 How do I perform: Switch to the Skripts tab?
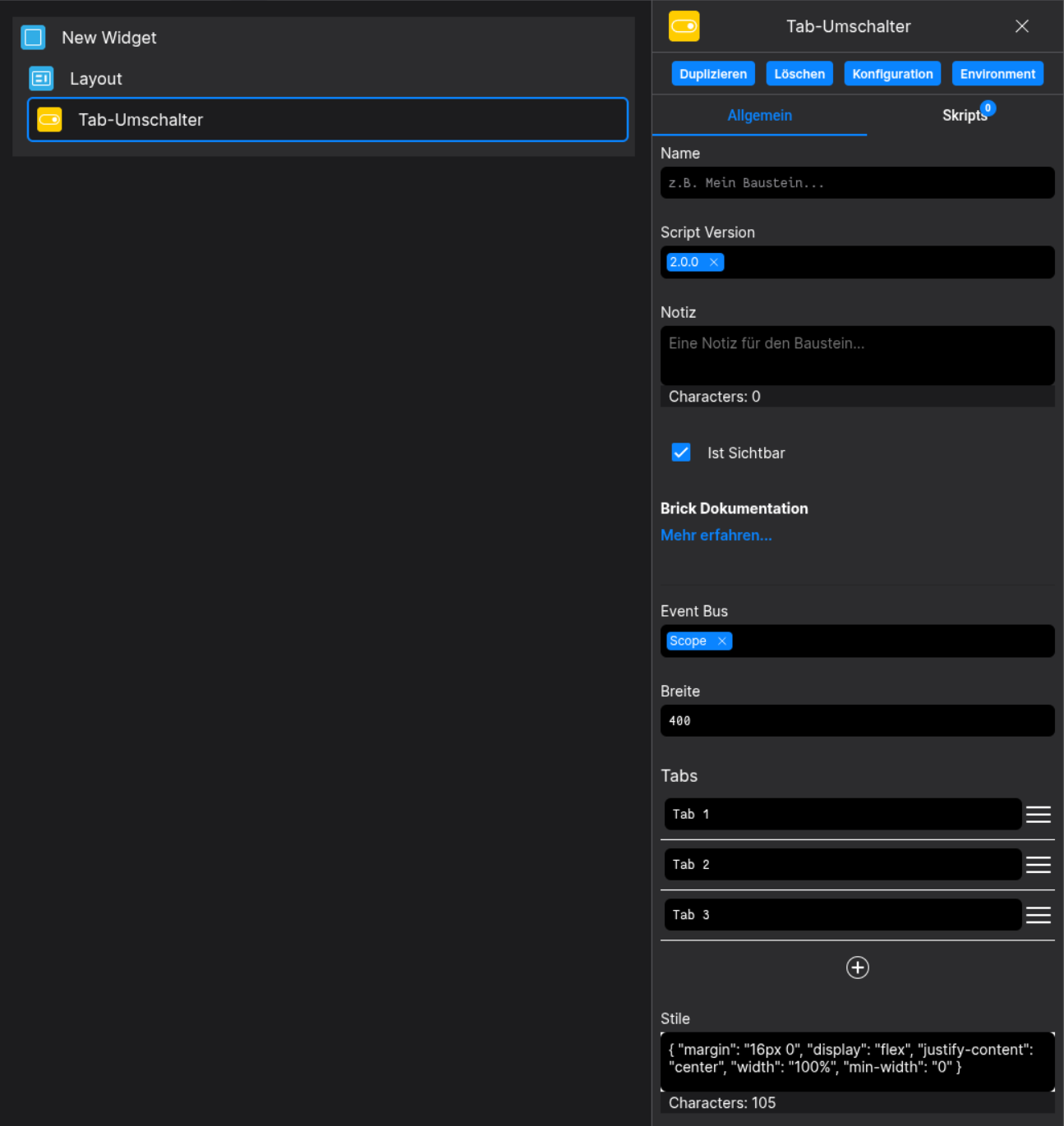point(965,115)
